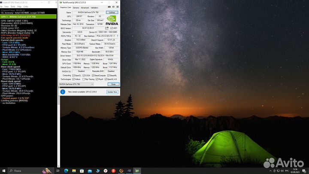309x174 pixels.
Task: Click the GPU-Z refresh icon
Action: (x=112, y=7)
